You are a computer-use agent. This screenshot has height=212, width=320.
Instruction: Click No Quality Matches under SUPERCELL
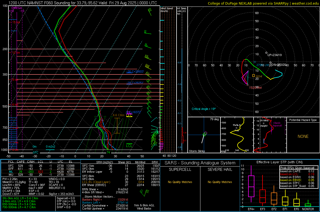coord(180,182)
